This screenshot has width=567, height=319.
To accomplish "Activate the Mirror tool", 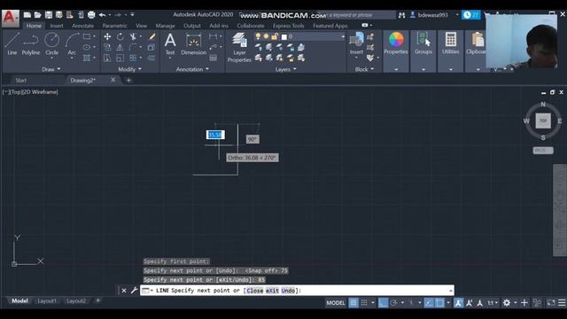I will point(120,47).
